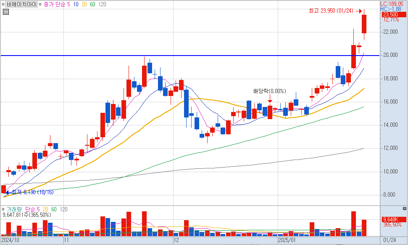Click the 16,000 price axis label
Screen dimensions: 408x245
pyautogui.click(x=390, y=101)
